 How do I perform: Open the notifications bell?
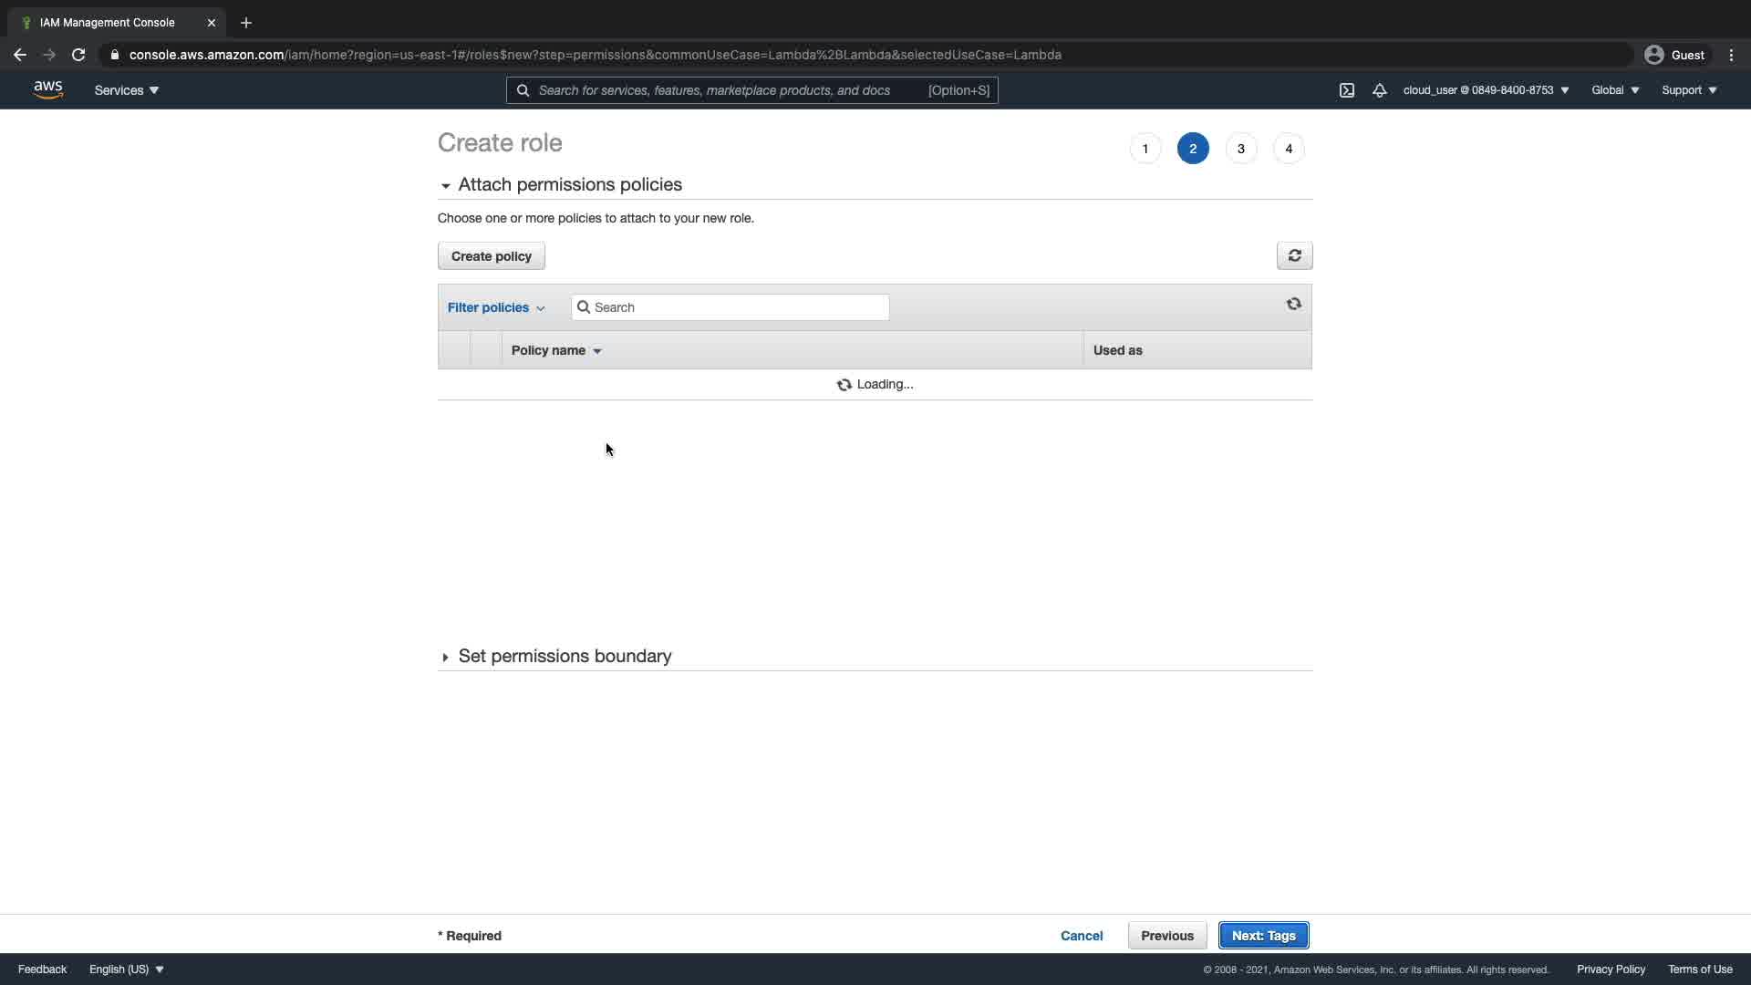(1379, 90)
